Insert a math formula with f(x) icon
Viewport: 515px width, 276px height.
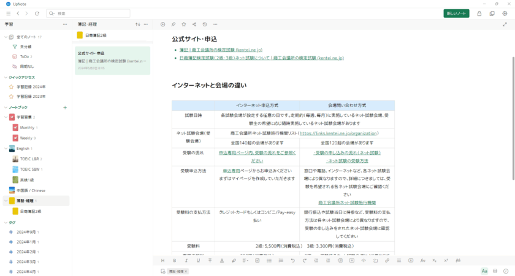(422, 261)
